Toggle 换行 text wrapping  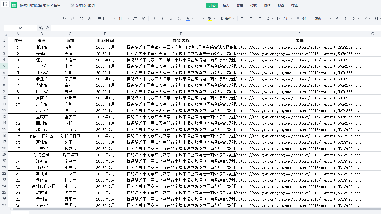click(302, 18)
